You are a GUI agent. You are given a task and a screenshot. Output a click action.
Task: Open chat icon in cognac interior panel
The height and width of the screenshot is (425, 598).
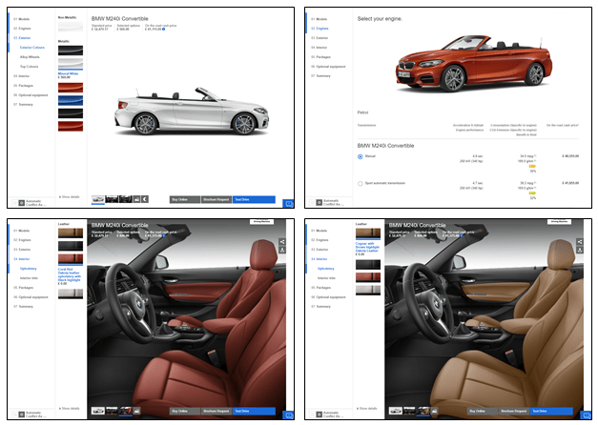pyautogui.click(x=587, y=415)
